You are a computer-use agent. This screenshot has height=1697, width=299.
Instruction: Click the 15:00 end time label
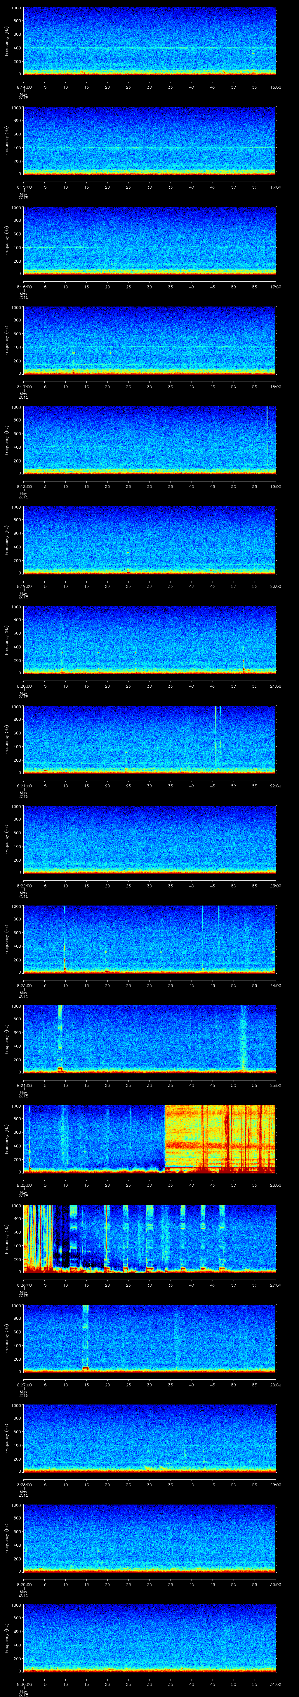coord(276,86)
